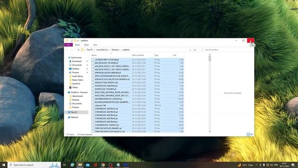Click the Properties icon in the title bar
298x168 pixels.
coord(72,41)
